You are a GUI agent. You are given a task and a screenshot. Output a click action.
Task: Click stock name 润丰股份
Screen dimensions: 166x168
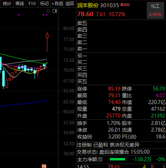pos(88,5)
